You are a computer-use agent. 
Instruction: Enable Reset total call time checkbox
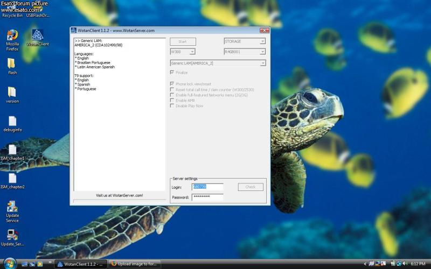point(172,89)
